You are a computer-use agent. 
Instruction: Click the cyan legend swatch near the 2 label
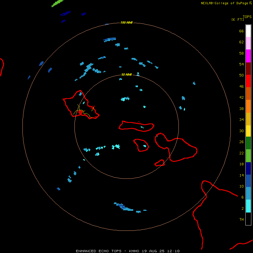coord(248,206)
